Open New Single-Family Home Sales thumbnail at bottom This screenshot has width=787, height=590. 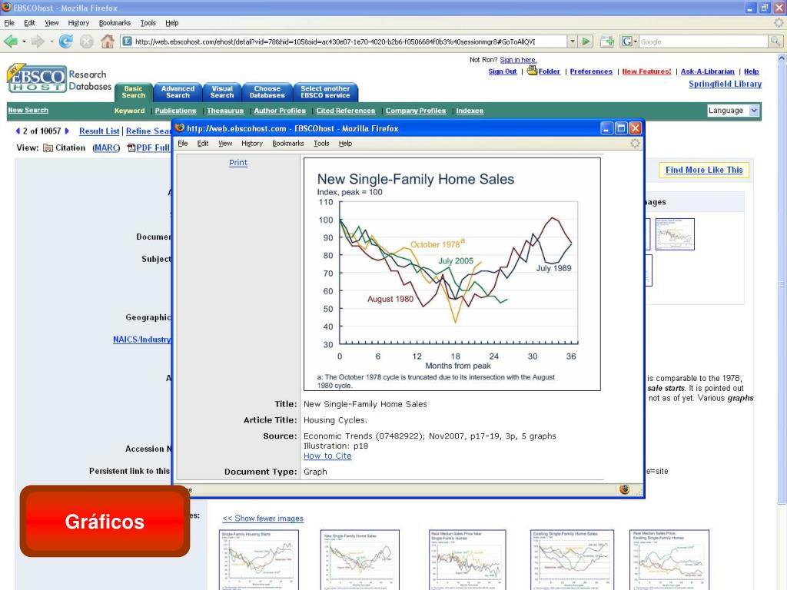pos(360,560)
